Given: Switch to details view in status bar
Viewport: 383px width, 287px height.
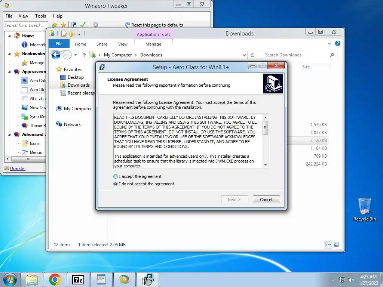Looking at the screenshot, I should (328, 244).
